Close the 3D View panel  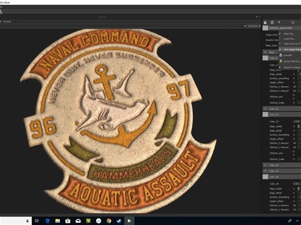[260, 17]
